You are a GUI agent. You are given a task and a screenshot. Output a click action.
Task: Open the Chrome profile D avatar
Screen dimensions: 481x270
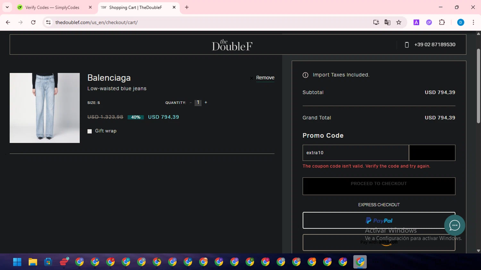(460, 22)
